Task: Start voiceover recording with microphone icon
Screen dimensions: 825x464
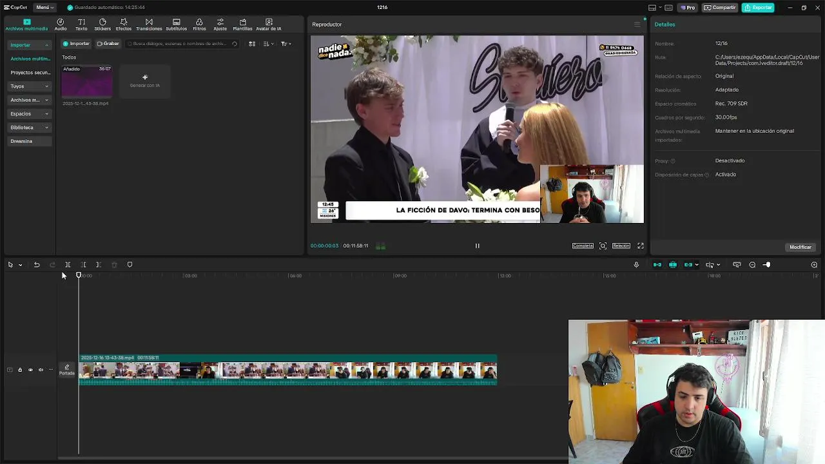Action: [x=636, y=265]
